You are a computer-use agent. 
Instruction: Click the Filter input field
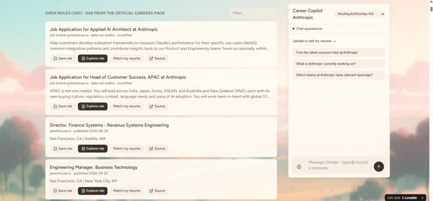[x=253, y=13]
